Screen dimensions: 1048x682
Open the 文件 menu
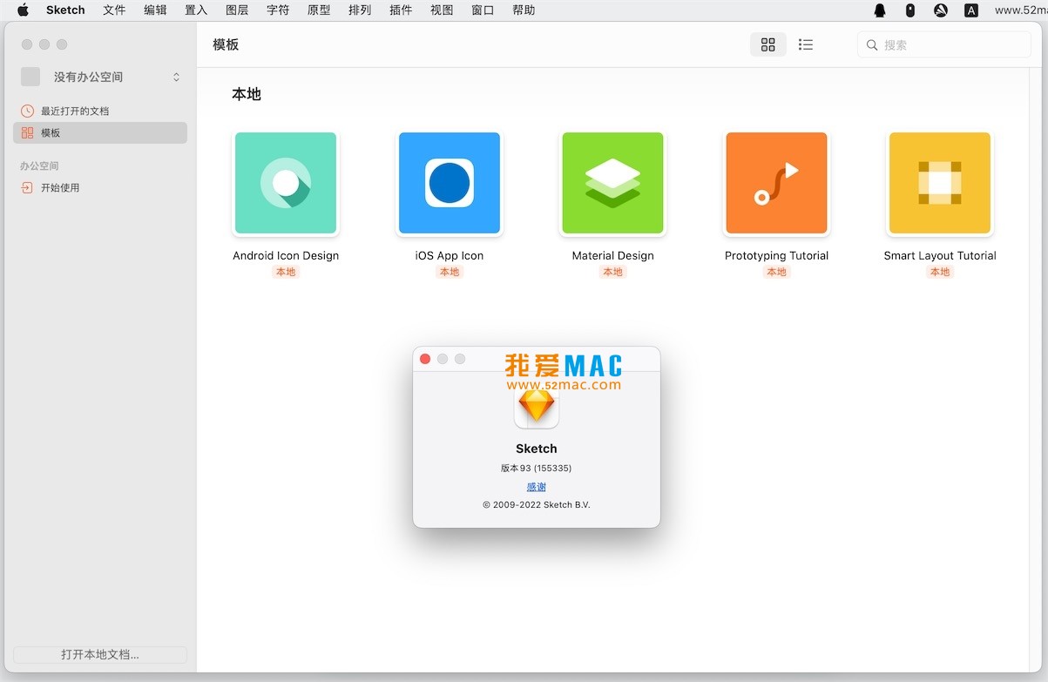point(114,10)
